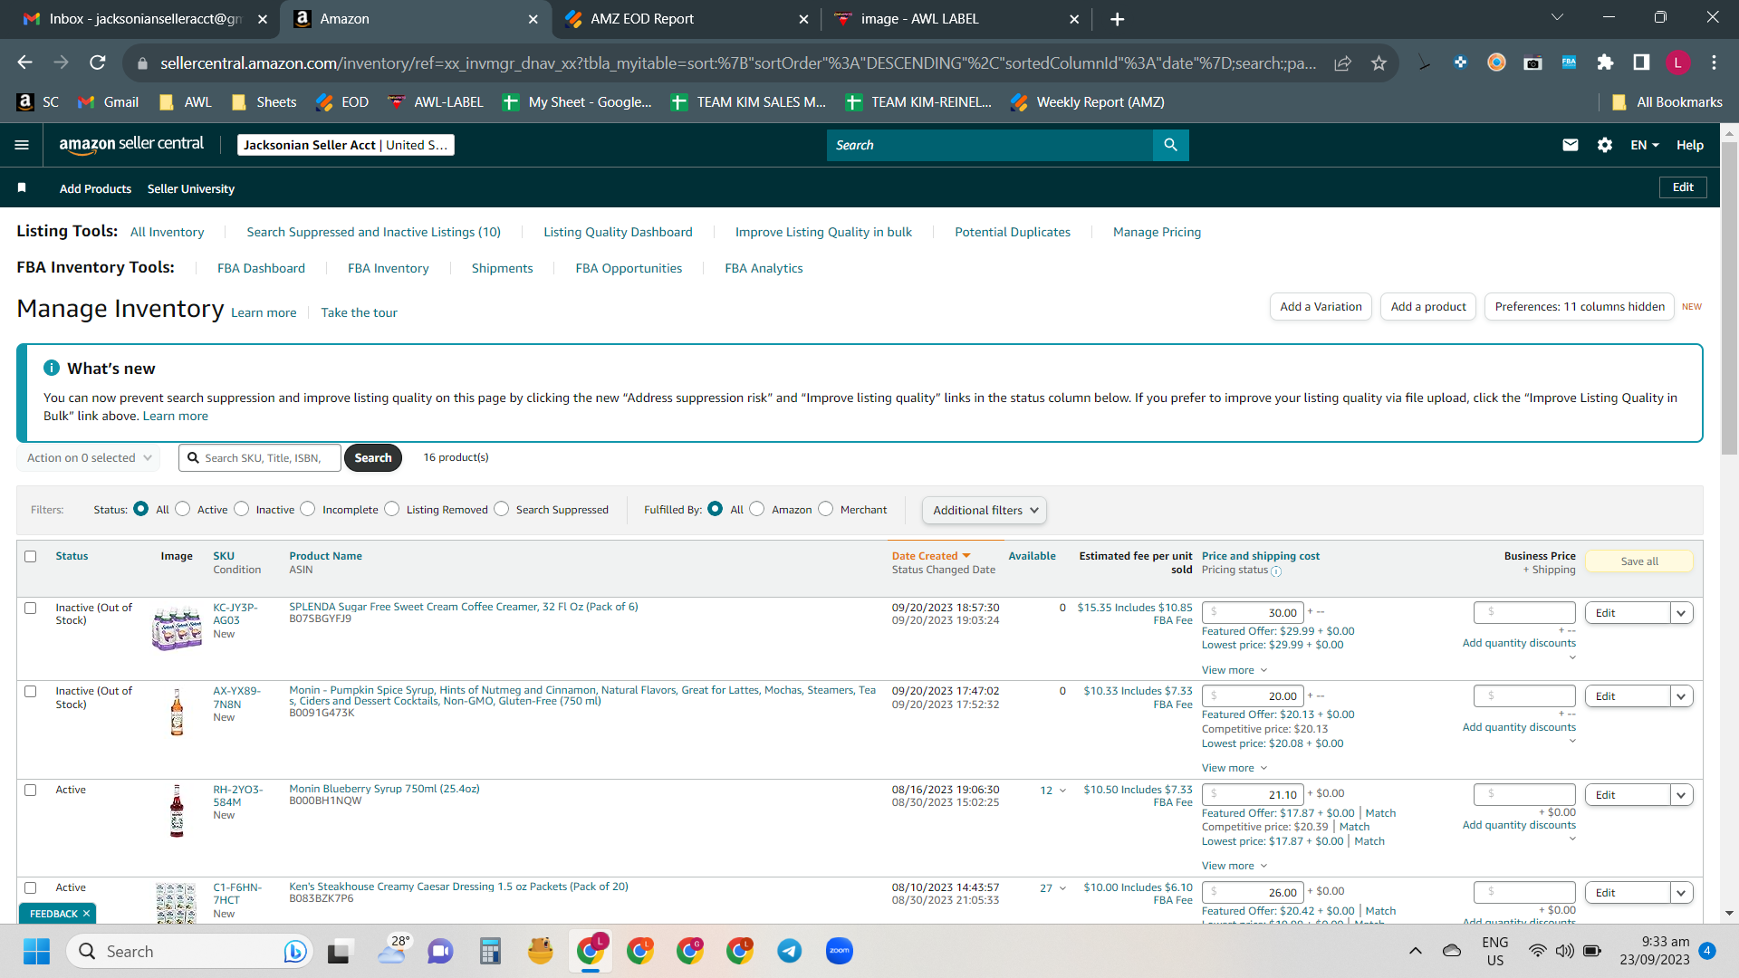Open the SPLENDA creamer product thumbnail
This screenshot has width=1739, height=978.
(x=177, y=627)
